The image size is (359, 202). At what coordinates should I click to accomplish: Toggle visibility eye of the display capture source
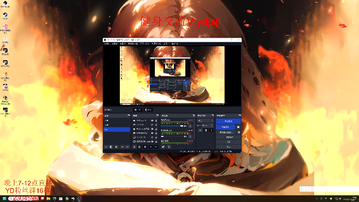152,141
